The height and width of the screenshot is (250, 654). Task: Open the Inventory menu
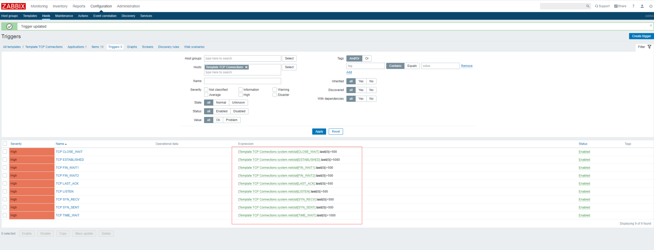pyautogui.click(x=60, y=6)
